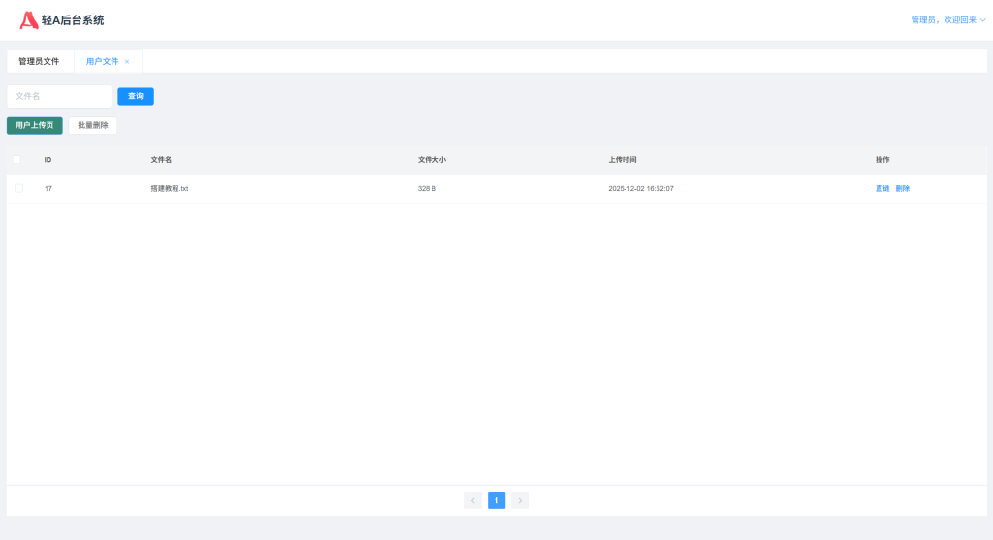
Task: Switch to the 管理员文件 tab
Action: (x=39, y=61)
